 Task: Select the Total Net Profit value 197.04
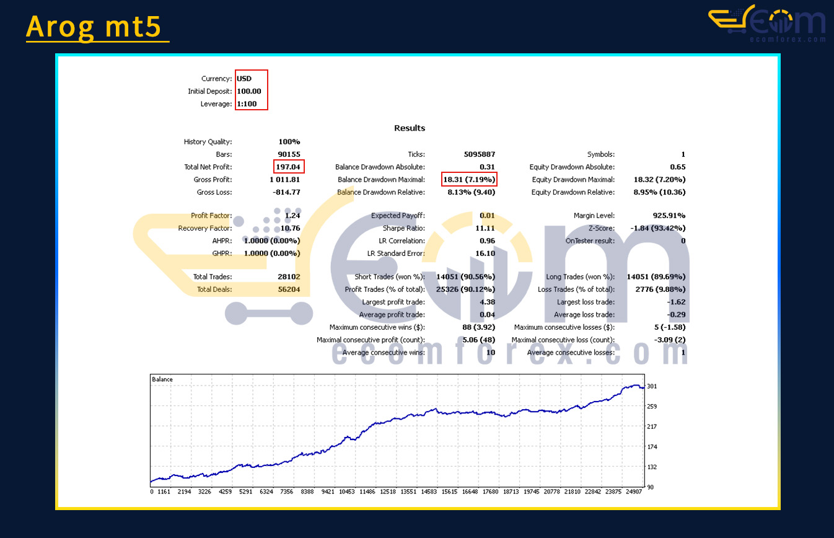point(288,167)
